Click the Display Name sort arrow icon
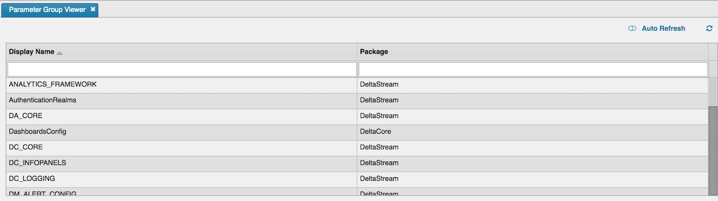The width and height of the screenshot is (718, 201). click(x=59, y=52)
